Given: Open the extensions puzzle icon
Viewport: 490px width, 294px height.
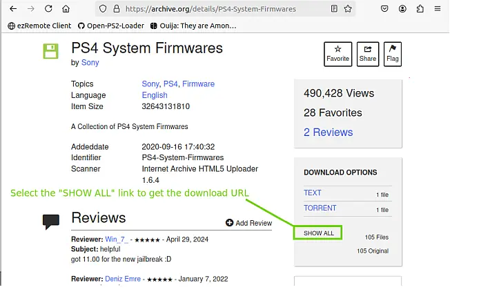Looking at the screenshot, I should (420, 9).
